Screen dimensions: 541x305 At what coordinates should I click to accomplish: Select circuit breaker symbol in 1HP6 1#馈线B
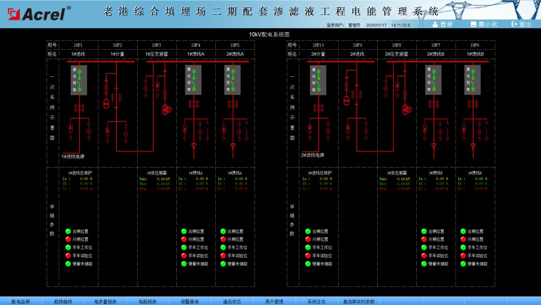click(472, 80)
